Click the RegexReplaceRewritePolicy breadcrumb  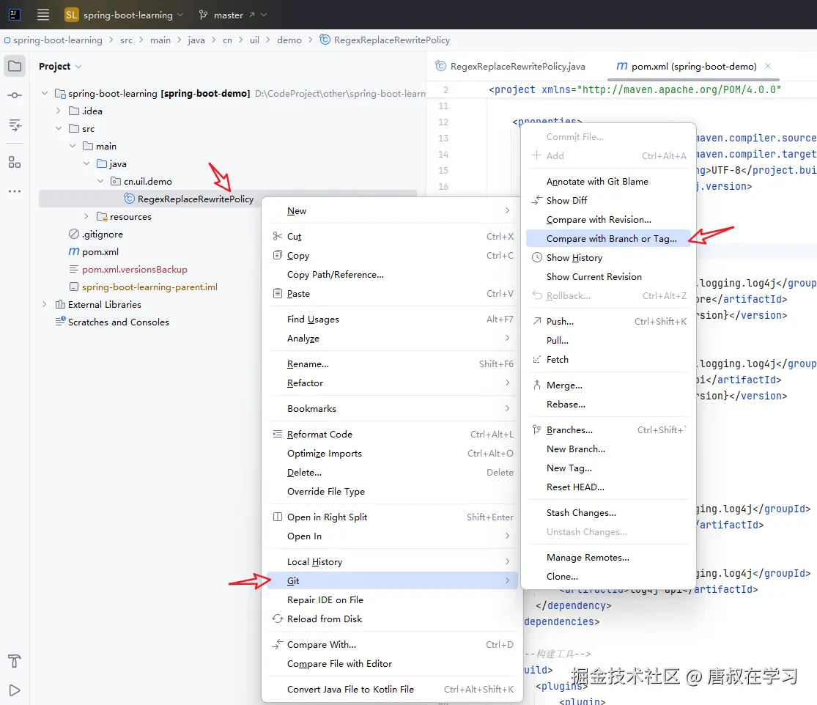385,40
